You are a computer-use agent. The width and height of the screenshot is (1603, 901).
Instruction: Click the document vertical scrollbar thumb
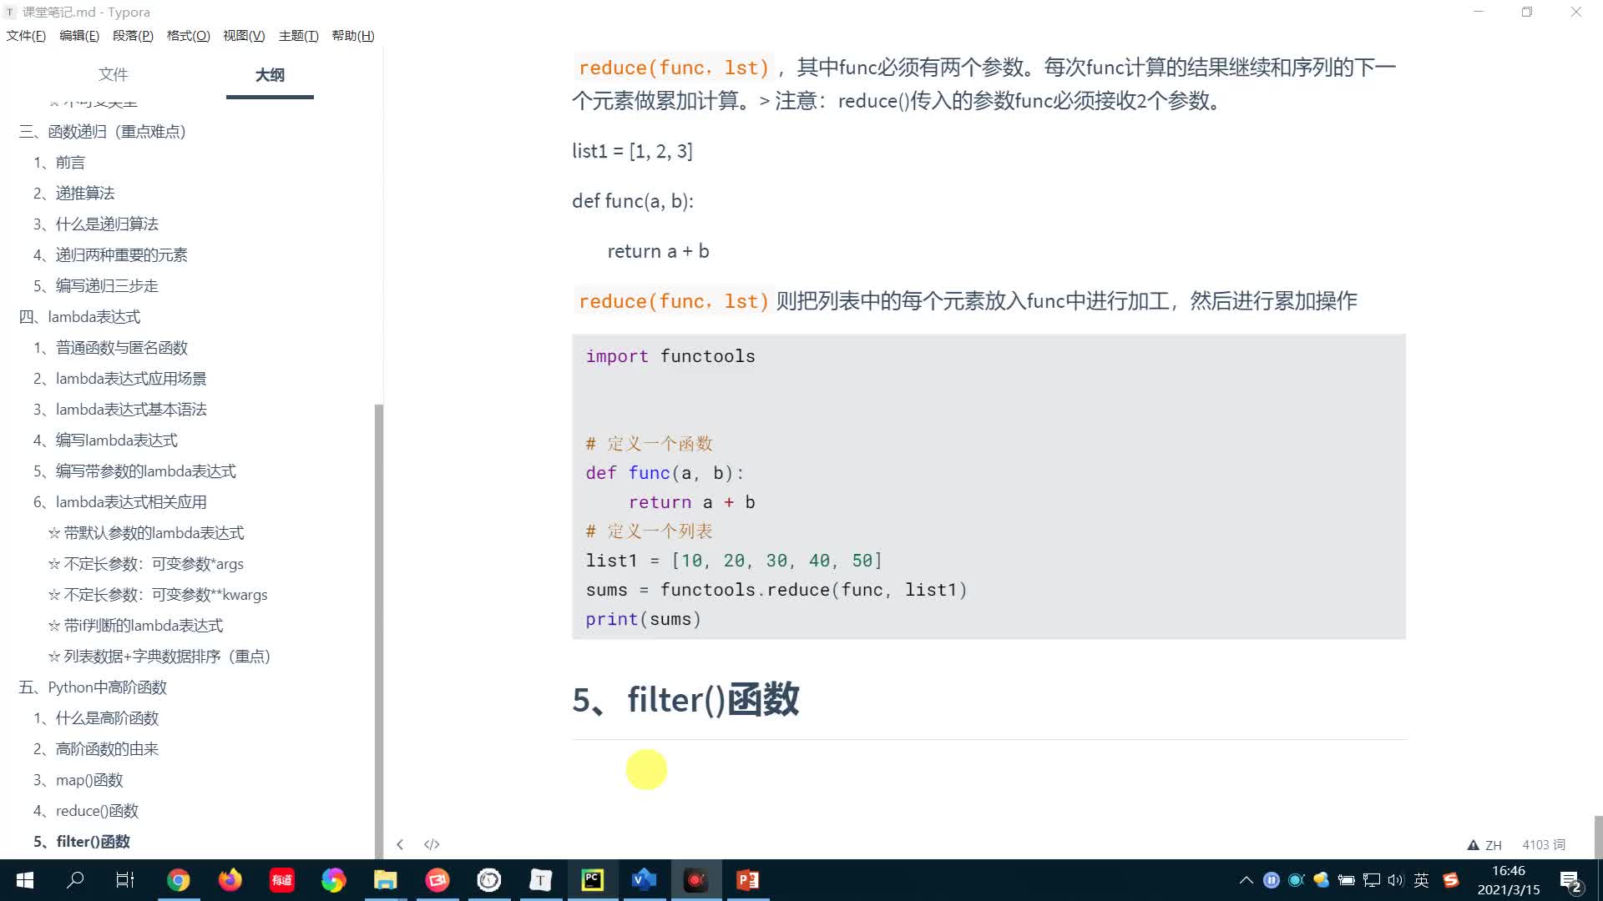pos(1598,836)
